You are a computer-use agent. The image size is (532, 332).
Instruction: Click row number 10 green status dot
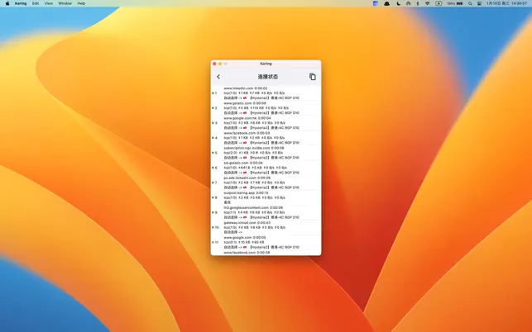(x=213, y=227)
